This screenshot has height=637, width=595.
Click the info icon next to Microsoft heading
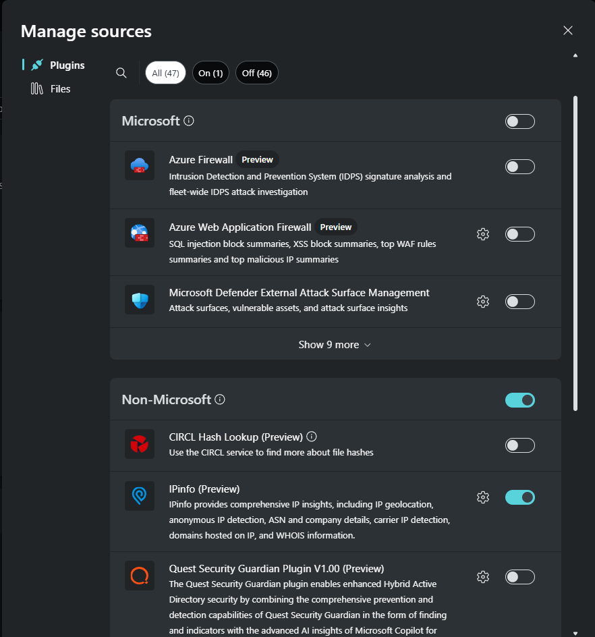[x=189, y=121]
